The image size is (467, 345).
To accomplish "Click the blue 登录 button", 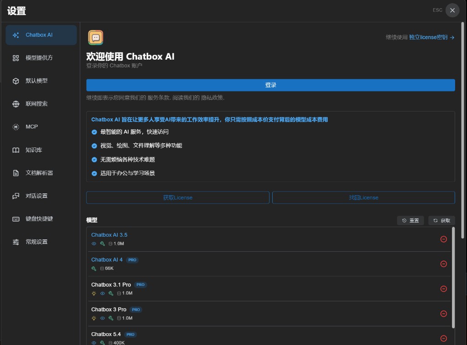I will click(270, 85).
